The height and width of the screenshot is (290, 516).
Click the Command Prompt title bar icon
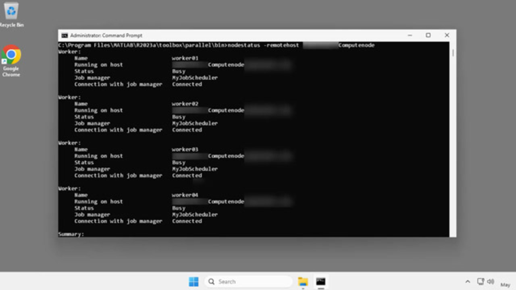pos(64,35)
